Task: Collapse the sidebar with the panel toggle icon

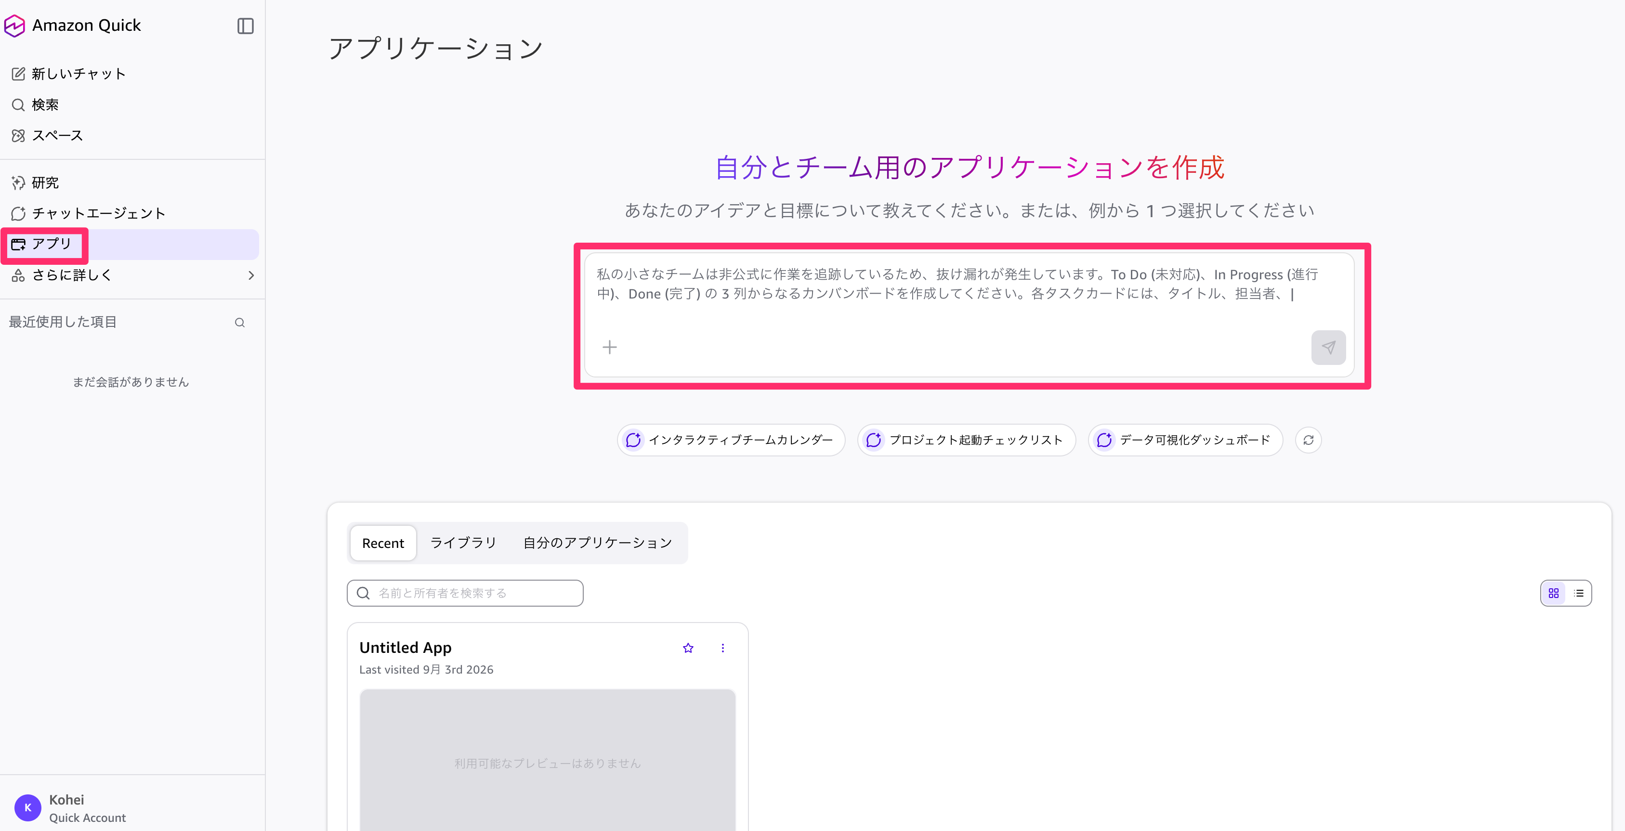Action: (x=246, y=26)
